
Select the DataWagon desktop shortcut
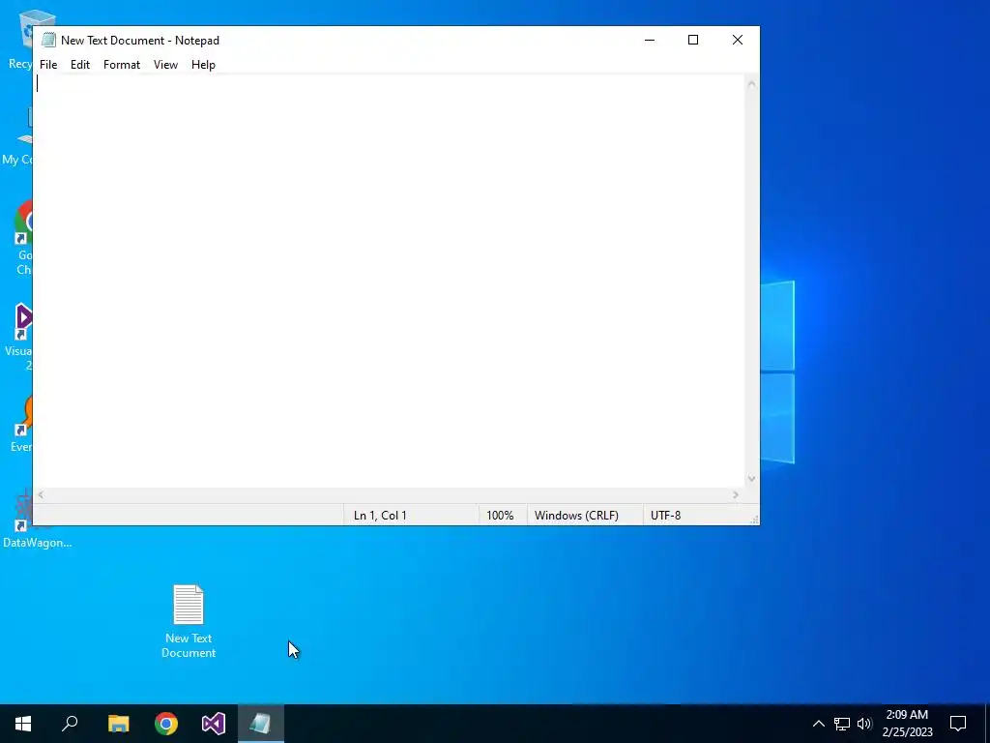coord(37,520)
